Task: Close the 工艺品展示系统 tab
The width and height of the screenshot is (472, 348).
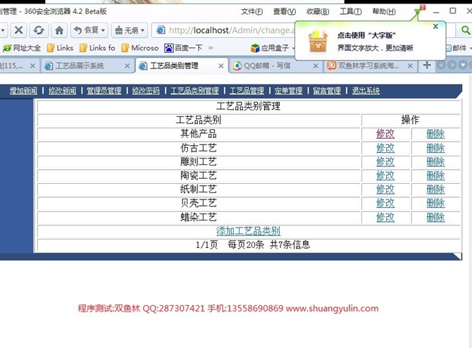Action: pos(127,66)
